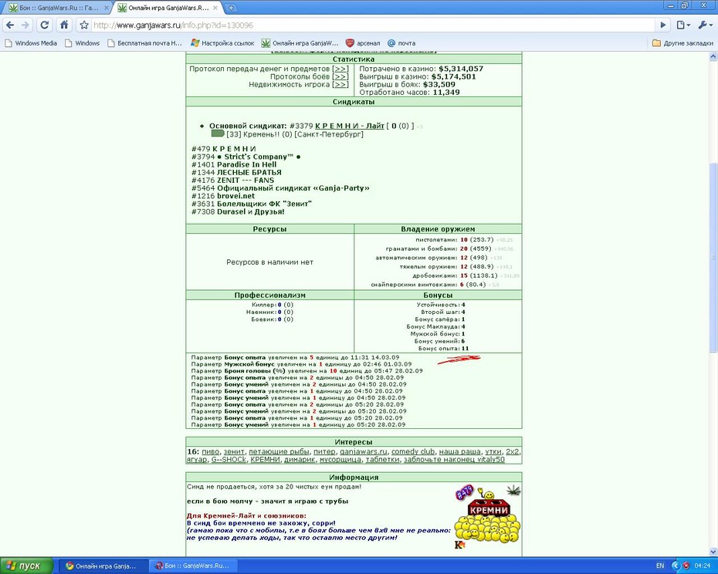Open syndicate 'Paradise In Hell'
718x574 pixels.
pos(247,164)
